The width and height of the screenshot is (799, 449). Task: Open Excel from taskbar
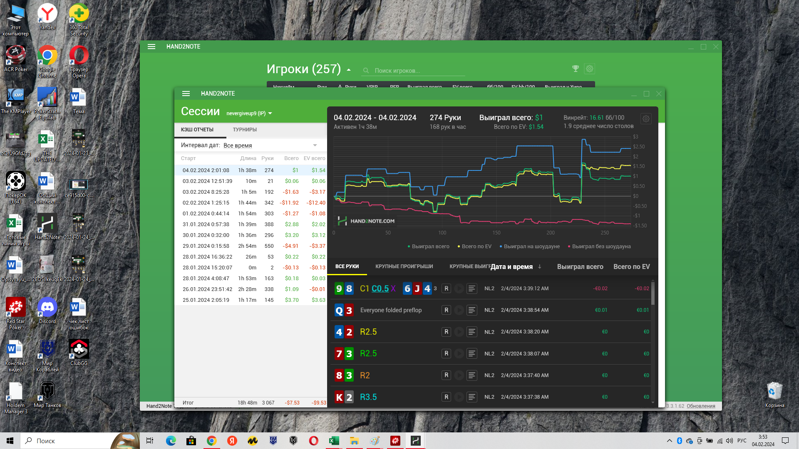tap(334, 441)
